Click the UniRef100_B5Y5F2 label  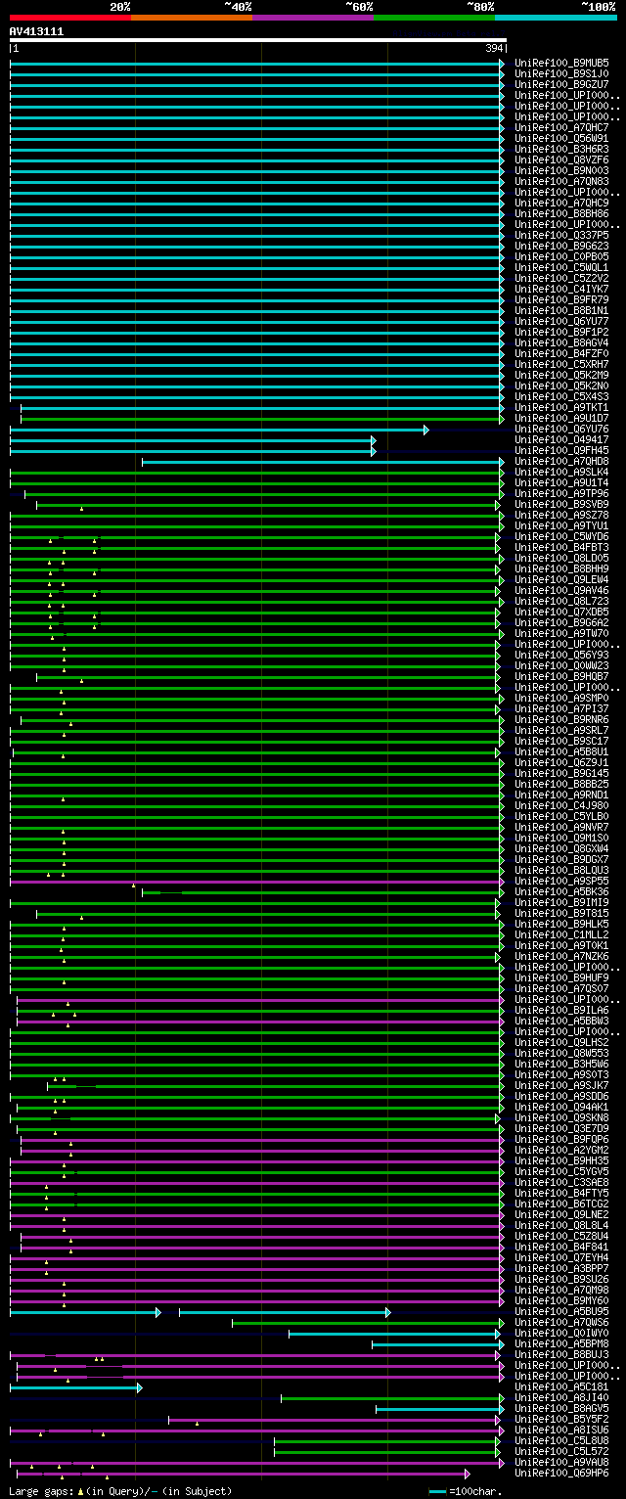pos(561,1419)
